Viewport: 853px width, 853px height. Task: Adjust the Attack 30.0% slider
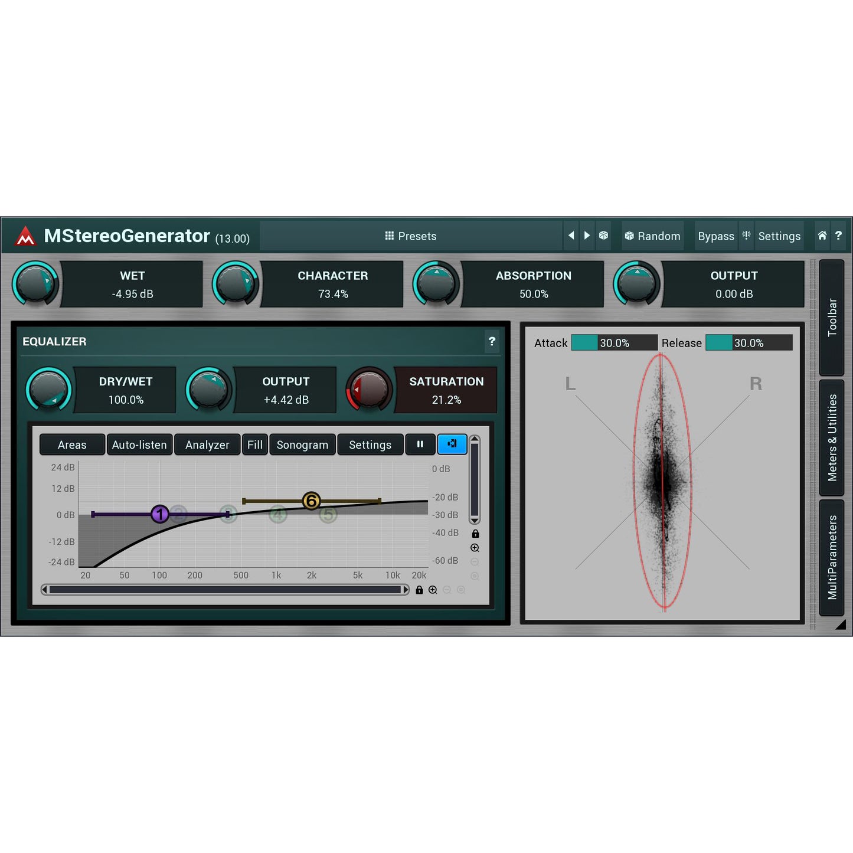(614, 343)
